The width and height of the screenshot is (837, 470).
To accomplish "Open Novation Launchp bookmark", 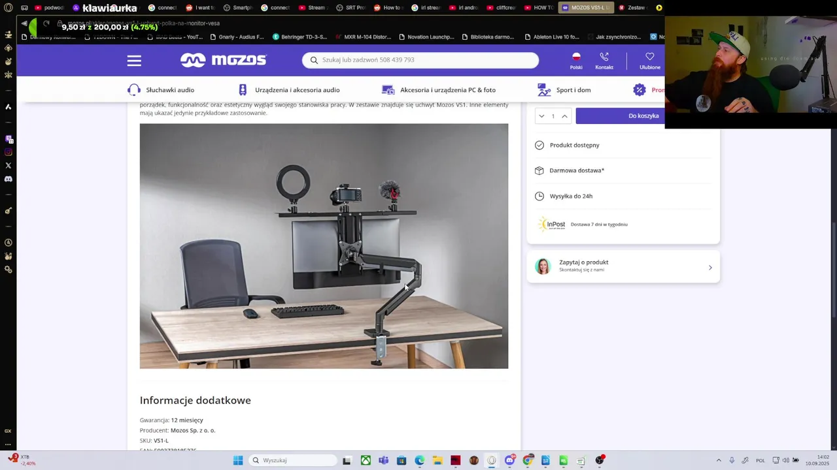I will pyautogui.click(x=426, y=37).
